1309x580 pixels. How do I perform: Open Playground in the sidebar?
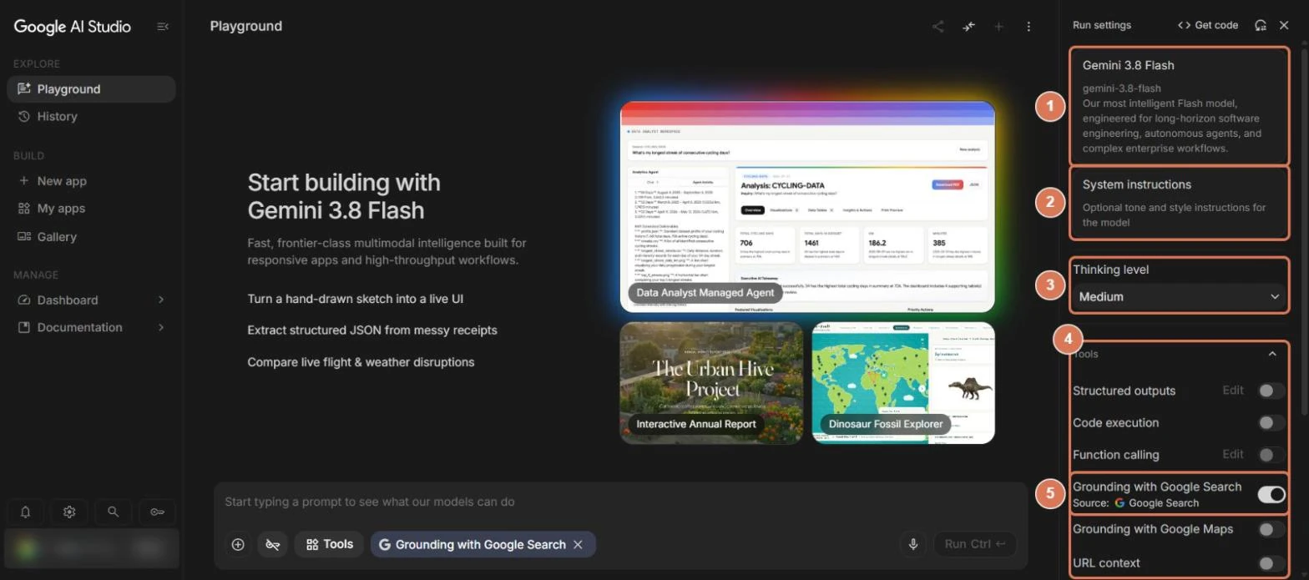91,89
